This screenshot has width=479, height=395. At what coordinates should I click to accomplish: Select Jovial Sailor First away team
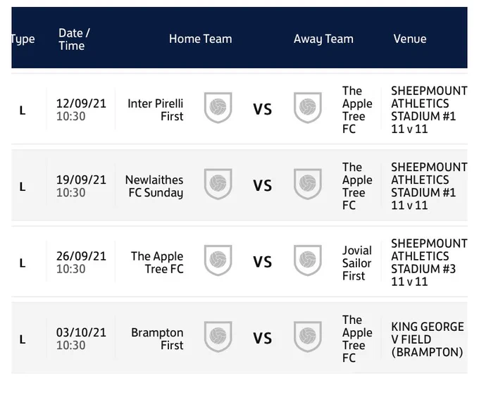pyautogui.click(x=357, y=263)
